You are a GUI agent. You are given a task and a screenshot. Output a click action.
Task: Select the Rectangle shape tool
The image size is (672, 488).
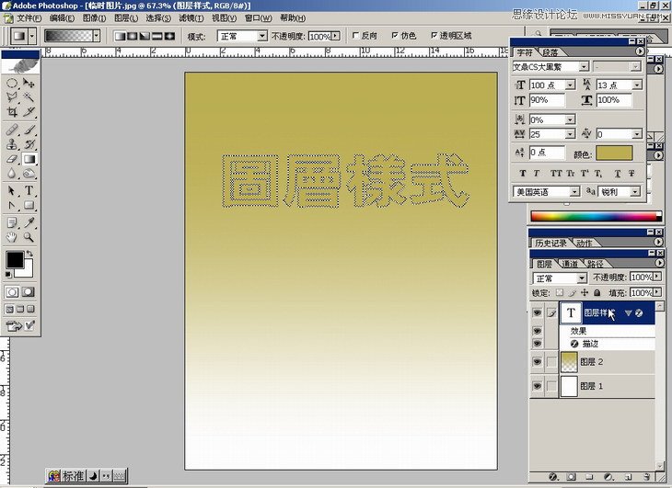point(29,205)
